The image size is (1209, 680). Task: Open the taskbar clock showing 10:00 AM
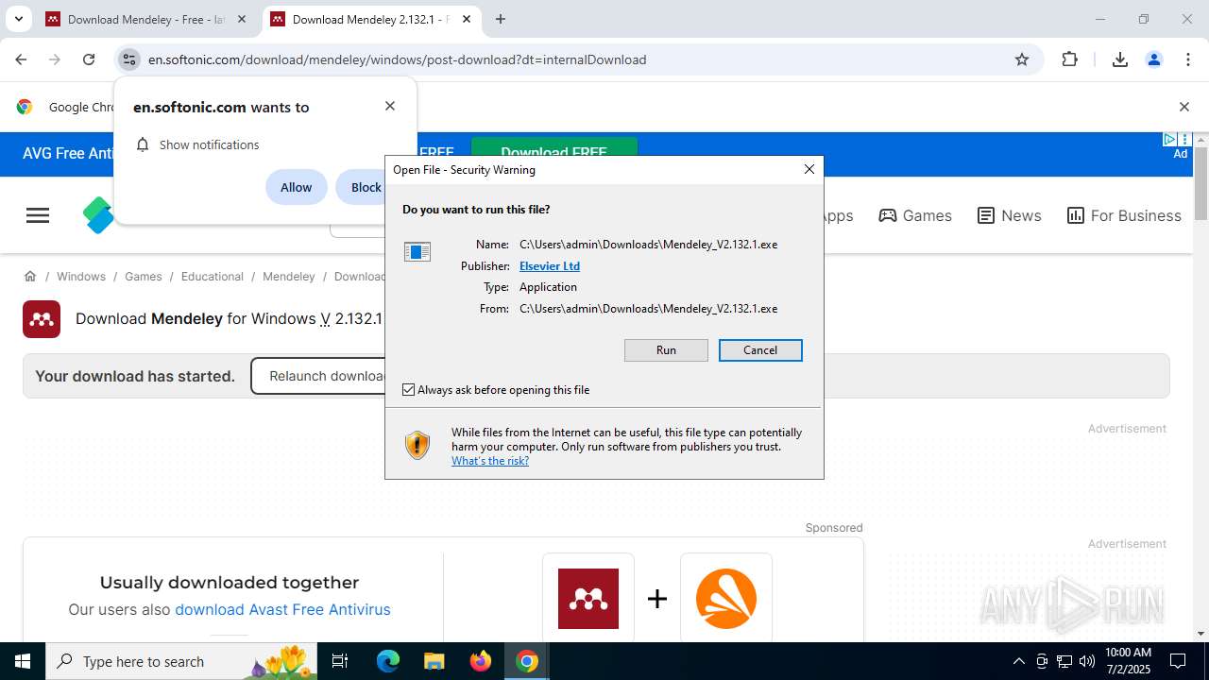tap(1128, 661)
